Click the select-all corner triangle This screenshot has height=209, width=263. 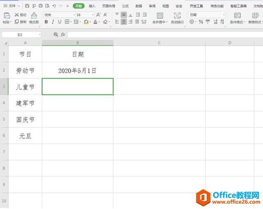tap(5, 43)
